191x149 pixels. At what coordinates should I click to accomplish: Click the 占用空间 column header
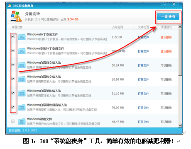coord(118,27)
